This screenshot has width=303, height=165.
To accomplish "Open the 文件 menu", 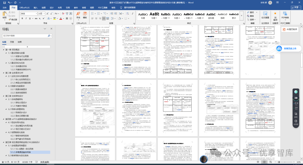I will pyautogui.click(x=4, y=8).
